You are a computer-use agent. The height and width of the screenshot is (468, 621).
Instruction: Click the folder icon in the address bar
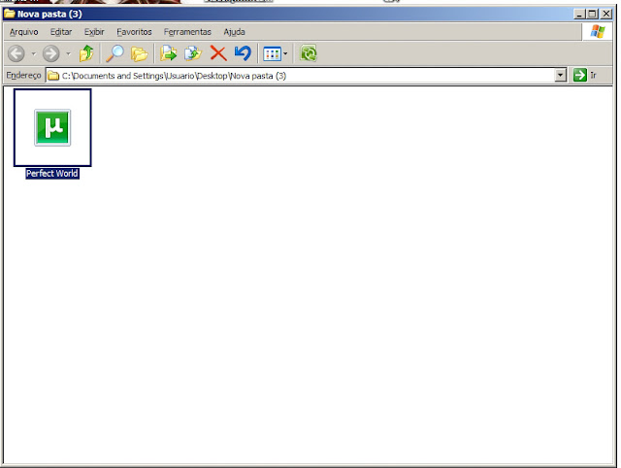(53, 76)
